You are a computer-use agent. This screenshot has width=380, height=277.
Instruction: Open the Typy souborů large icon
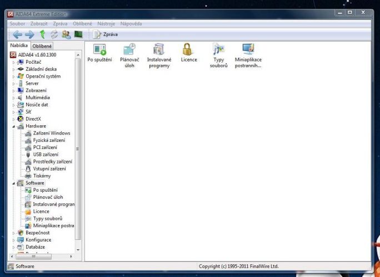tap(218, 55)
